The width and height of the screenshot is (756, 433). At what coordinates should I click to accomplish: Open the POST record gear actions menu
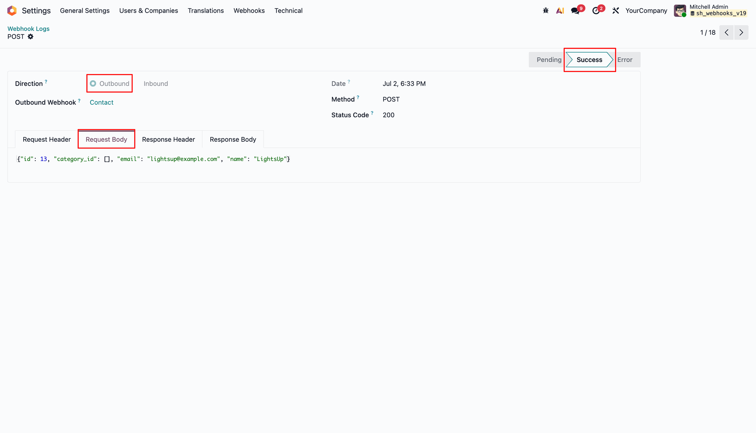coord(30,37)
